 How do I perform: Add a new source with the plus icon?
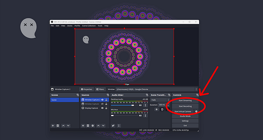point(83,126)
